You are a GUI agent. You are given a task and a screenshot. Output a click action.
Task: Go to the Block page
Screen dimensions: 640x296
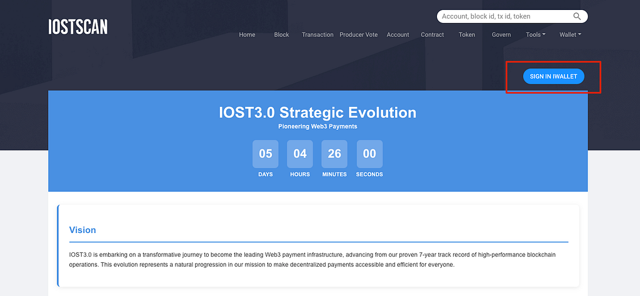tap(282, 34)
